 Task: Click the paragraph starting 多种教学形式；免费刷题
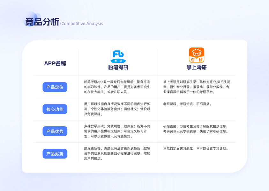pos(117,131)
